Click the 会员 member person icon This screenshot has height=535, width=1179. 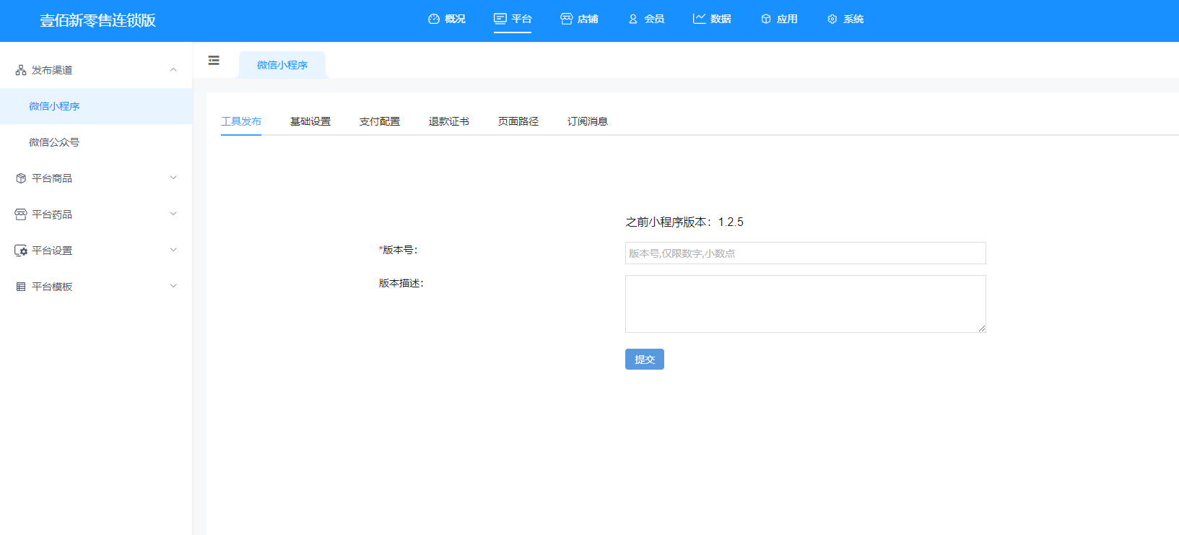tap(633, 19)
